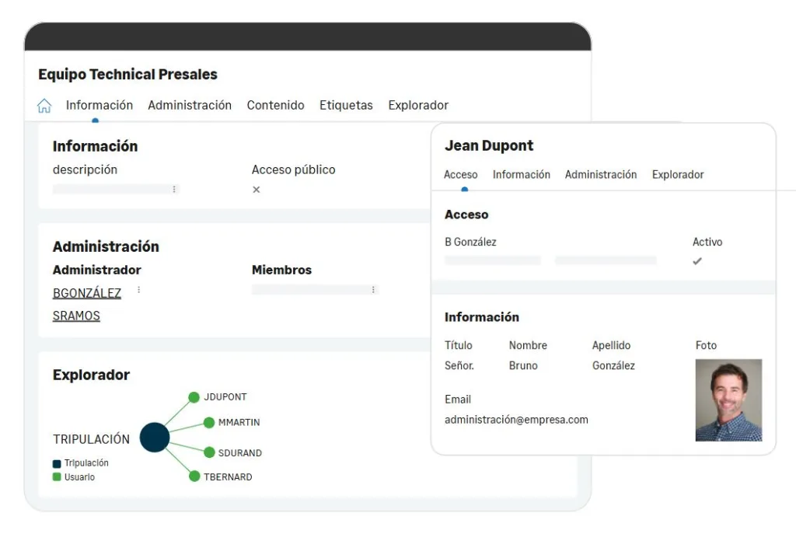The width and height of the screenshot is (796, 541).
Task: Select Acceso tab in Jean Dupont card
Action: 460,175
